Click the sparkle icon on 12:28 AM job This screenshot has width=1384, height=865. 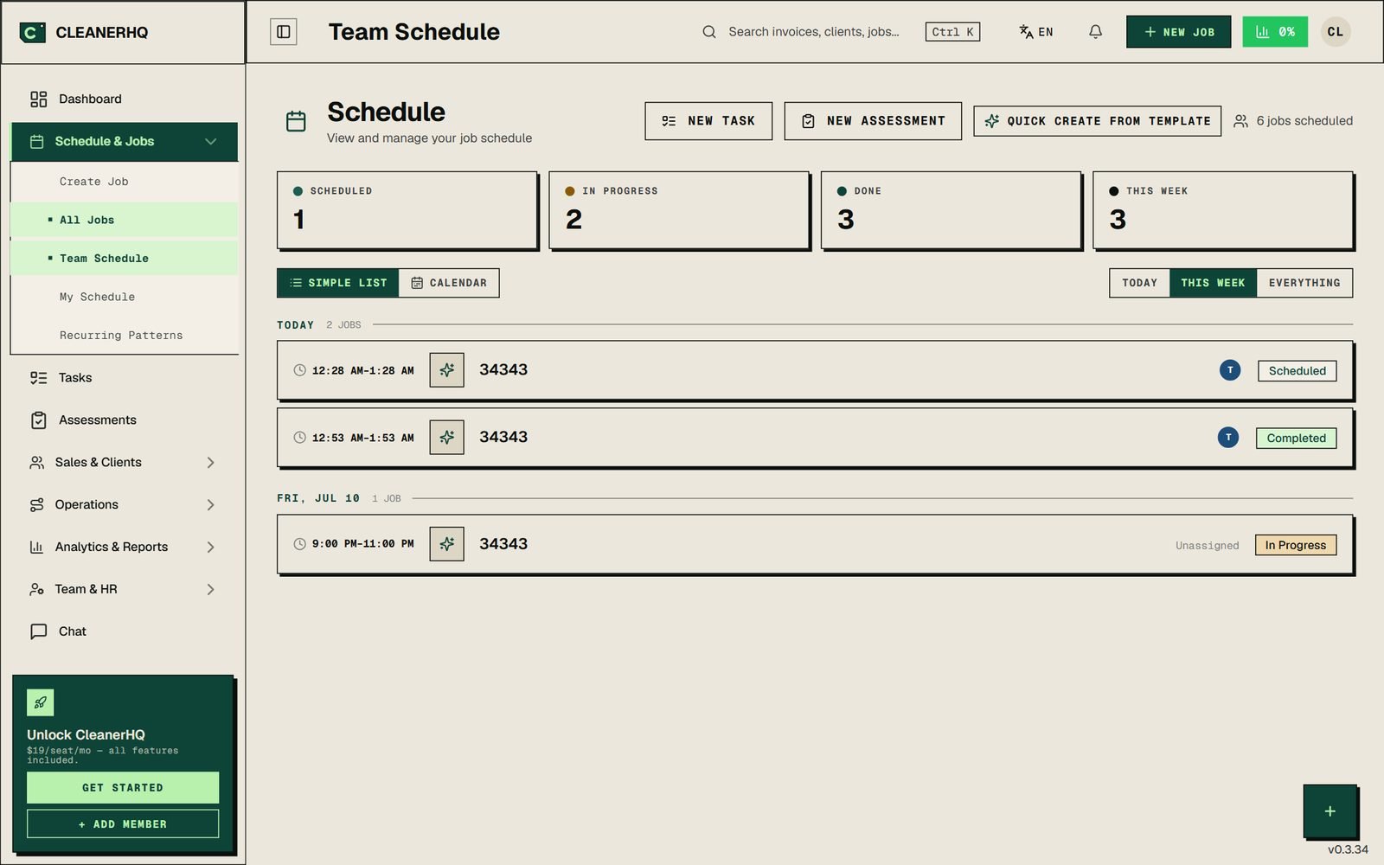447,370
